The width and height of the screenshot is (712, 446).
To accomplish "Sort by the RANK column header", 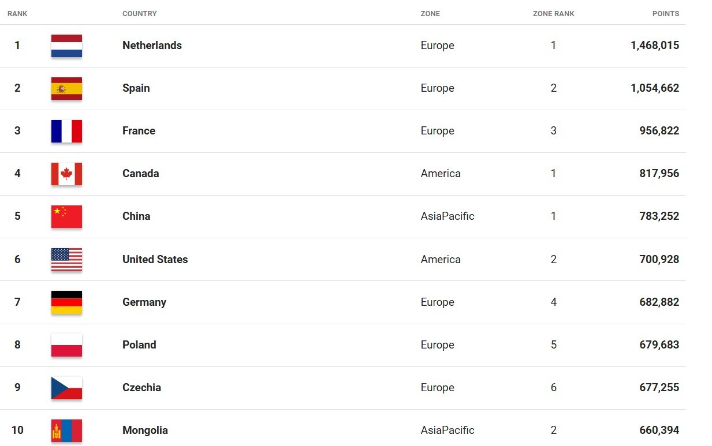I will pos(17,14).
